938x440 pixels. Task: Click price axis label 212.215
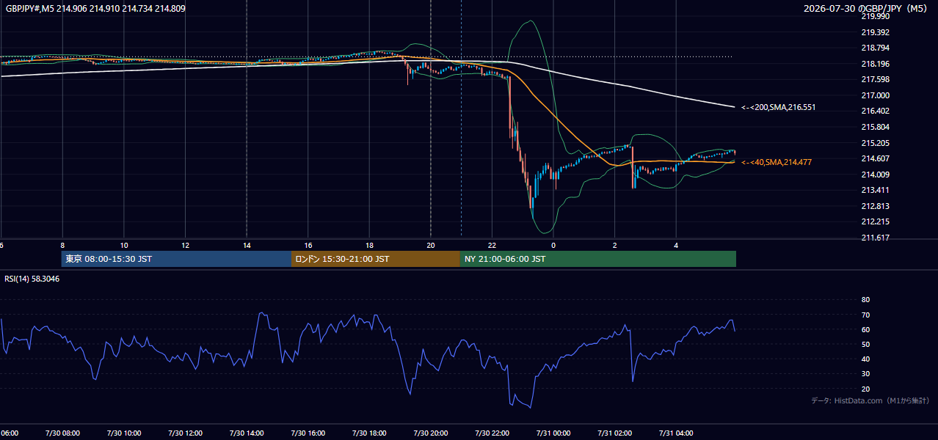[x=875, y=221]
